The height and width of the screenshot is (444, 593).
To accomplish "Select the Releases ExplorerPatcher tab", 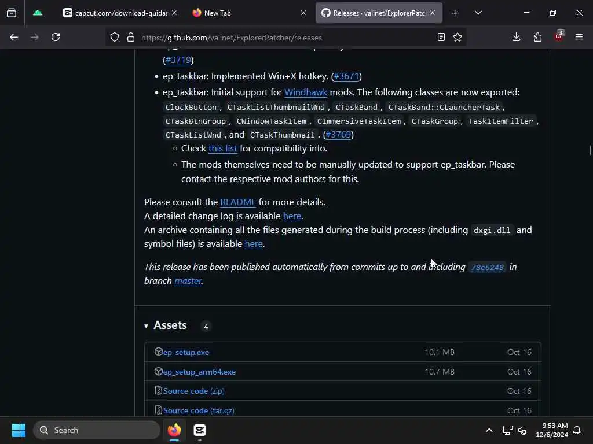I will [x=379, y=13].
